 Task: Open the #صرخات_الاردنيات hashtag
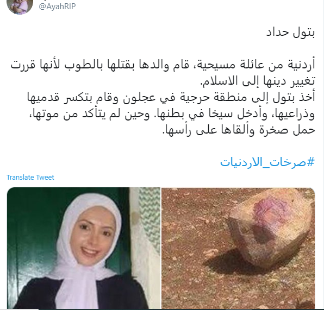pyautogui.click(x=267, y=162)
